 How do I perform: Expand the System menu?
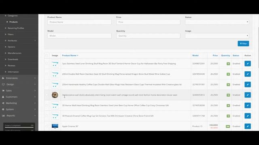[x=19, y=109]
